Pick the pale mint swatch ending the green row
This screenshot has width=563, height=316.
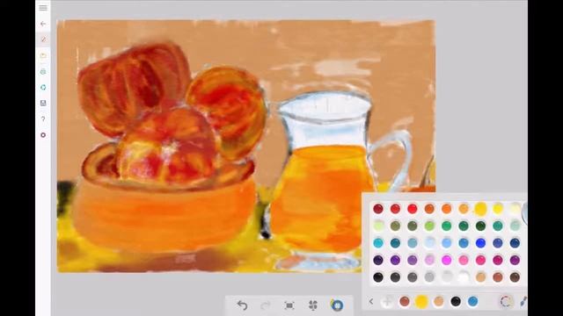[x=515, y=226]
